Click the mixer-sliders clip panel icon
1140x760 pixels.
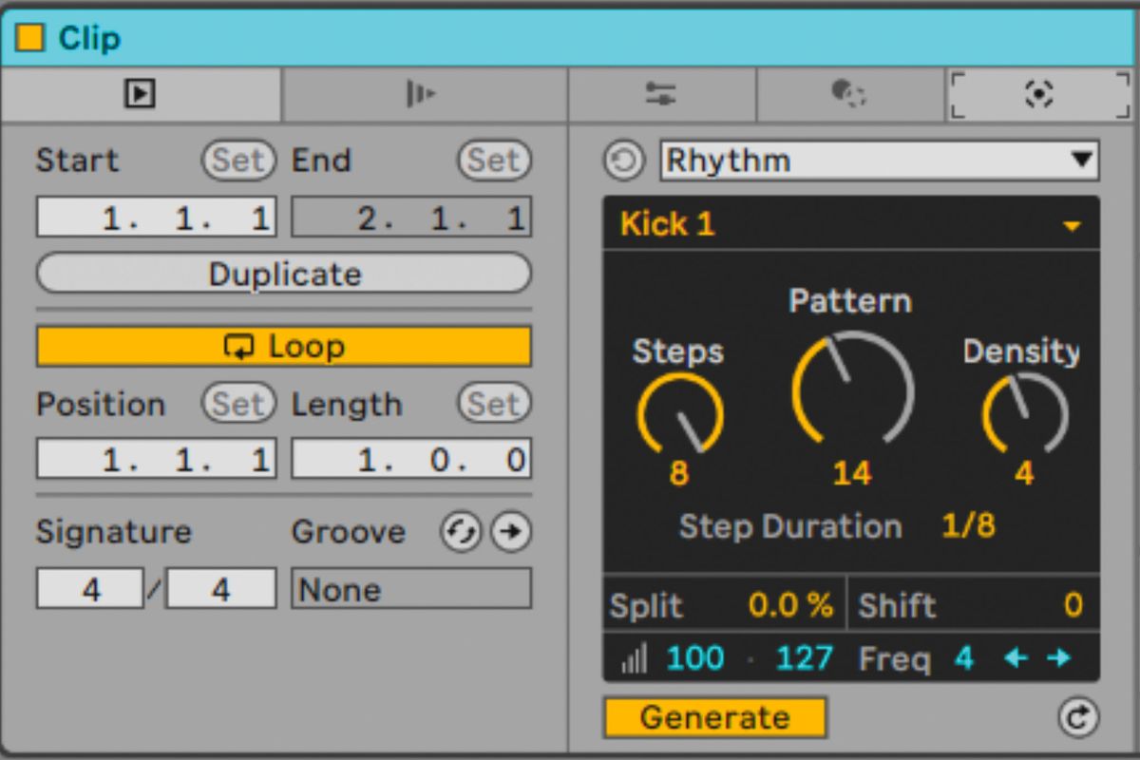[661, 93]
